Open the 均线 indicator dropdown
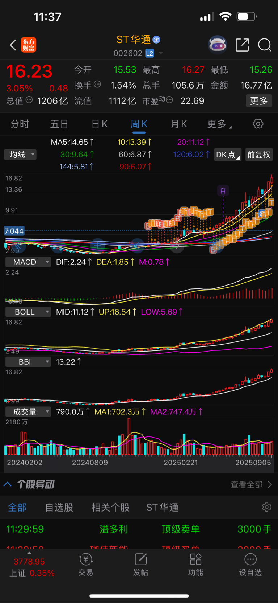 (20, 155)
